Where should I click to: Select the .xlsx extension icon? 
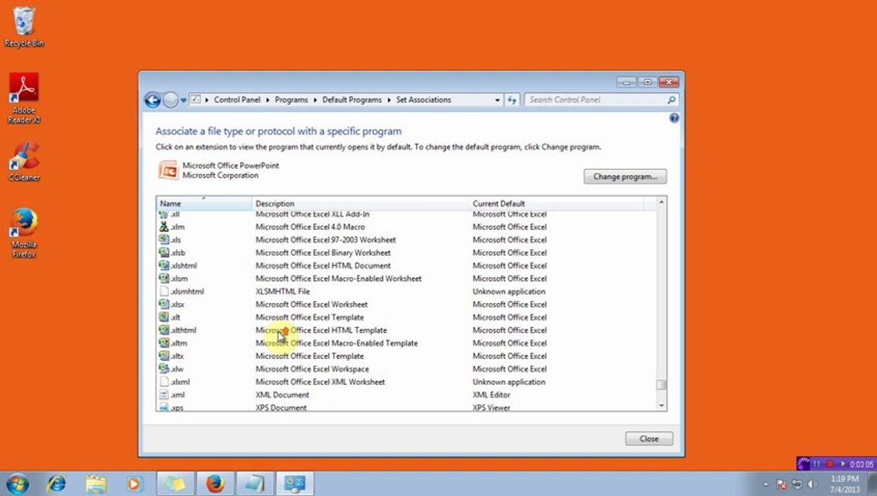coord(163,304)
